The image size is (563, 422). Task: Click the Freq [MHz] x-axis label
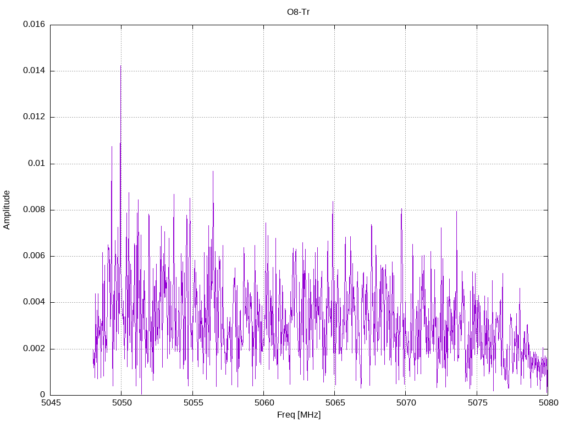(299, 415)
